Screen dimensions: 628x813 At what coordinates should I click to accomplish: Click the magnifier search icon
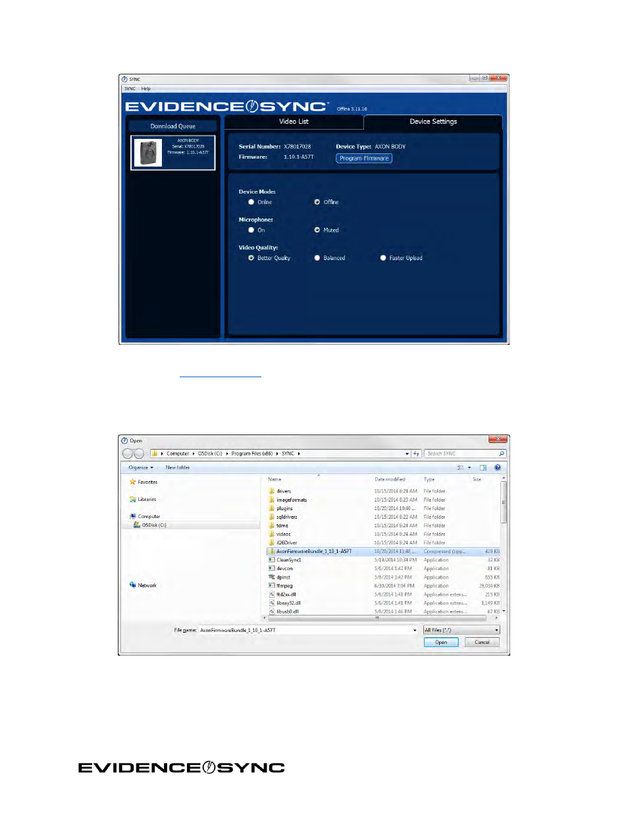tap(502, 454)
